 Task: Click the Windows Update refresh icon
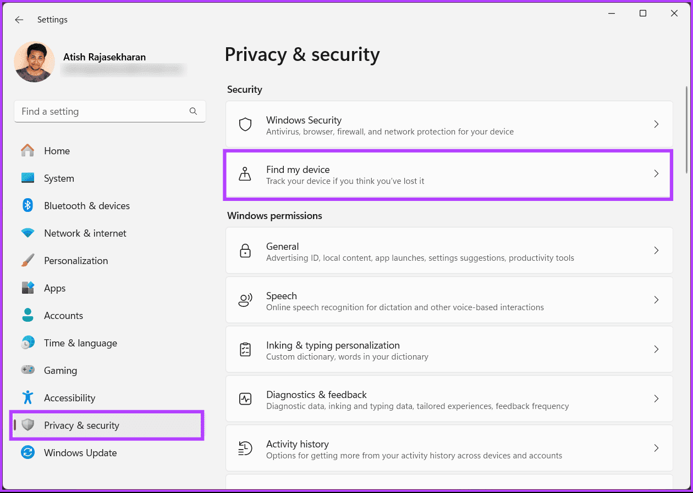tap(28, 452)
